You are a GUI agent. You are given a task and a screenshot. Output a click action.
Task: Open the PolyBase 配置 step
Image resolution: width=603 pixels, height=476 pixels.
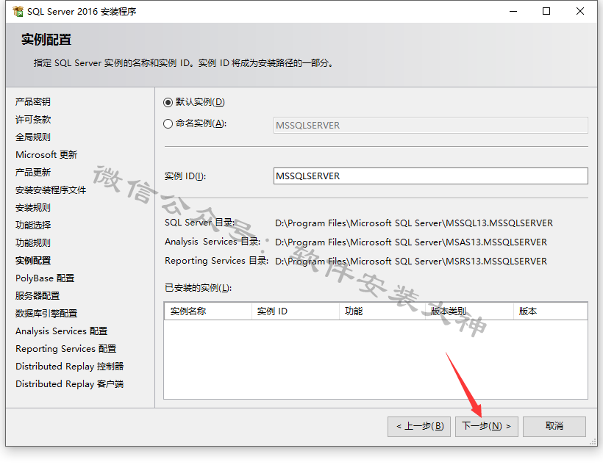point(45,278)
